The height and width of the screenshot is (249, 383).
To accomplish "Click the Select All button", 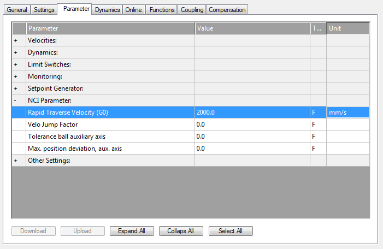I will [231, 231].
